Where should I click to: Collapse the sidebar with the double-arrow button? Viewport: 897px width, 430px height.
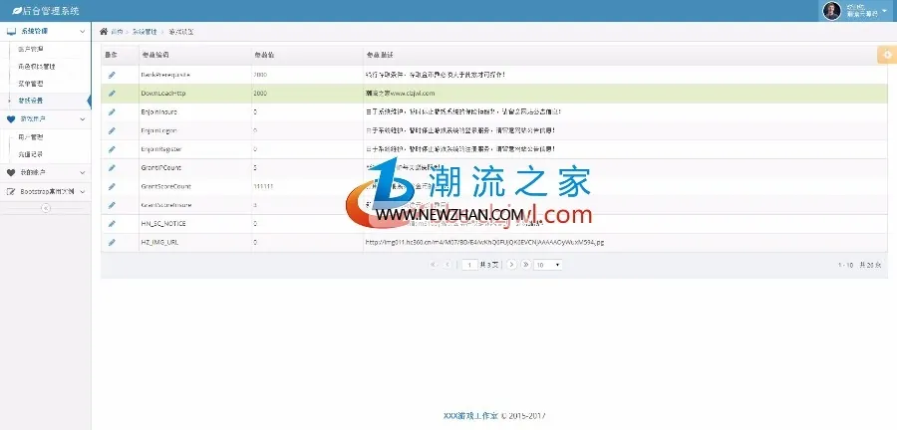click(x=46, y=208)
